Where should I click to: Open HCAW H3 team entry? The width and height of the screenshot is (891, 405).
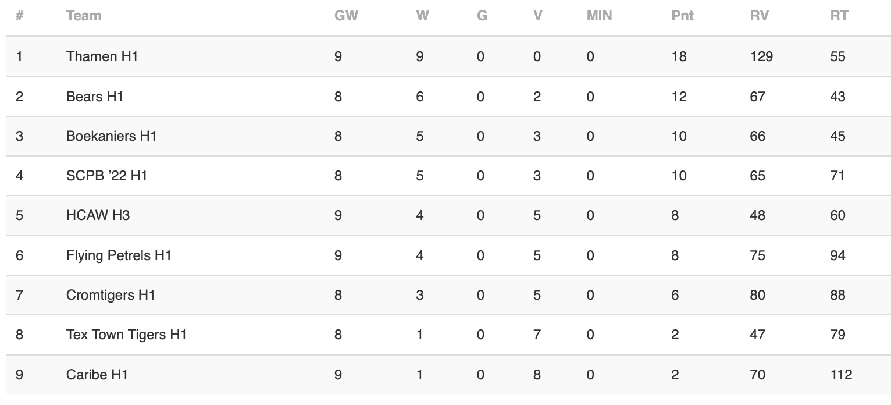click(98, 215)
